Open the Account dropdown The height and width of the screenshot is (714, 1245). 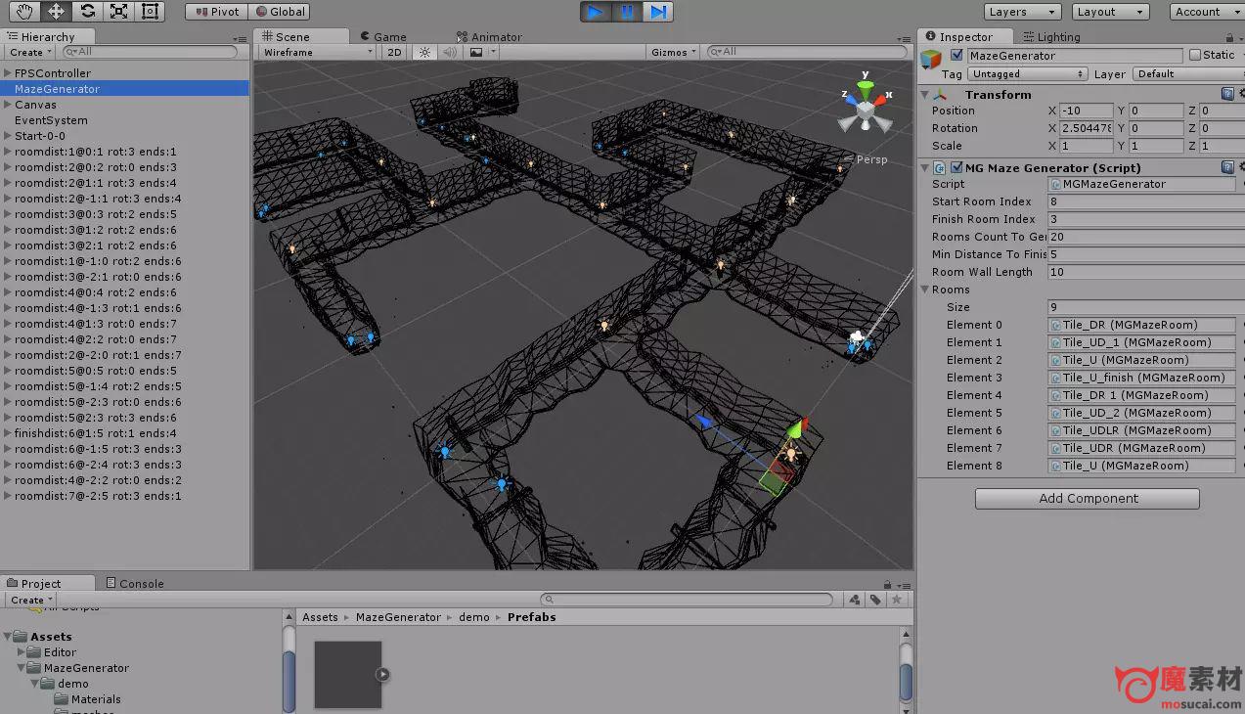point(1207,12)
